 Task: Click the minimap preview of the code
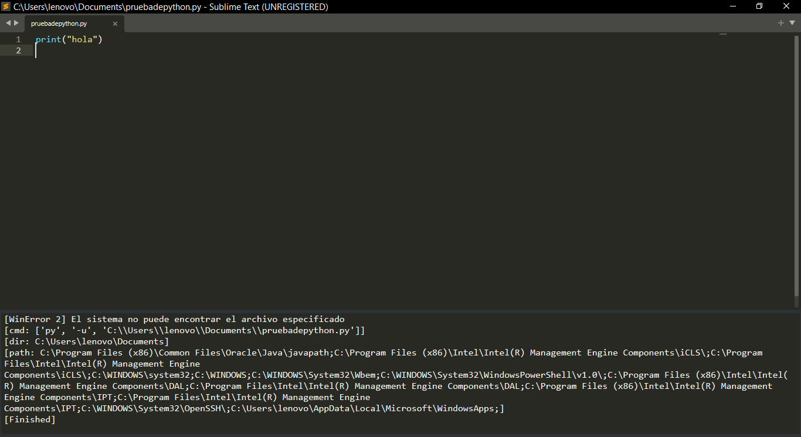pos(723,35)
